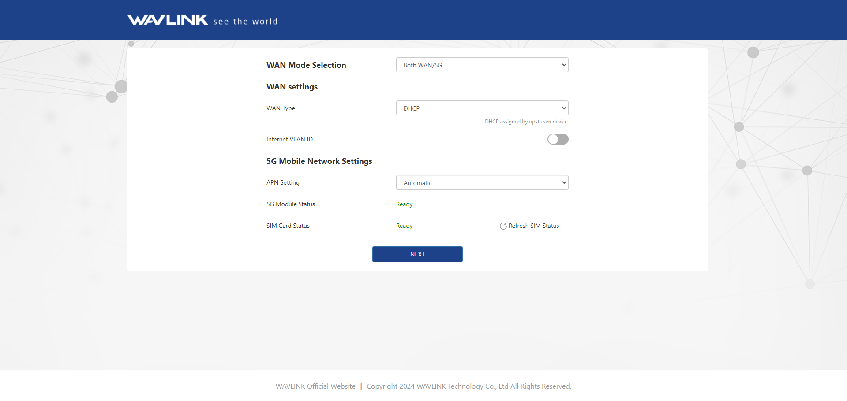
Task: Open the APN Setting Automatic dropdown
Action: coord(482,182)
